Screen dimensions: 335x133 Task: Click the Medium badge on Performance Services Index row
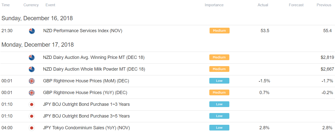220,31
